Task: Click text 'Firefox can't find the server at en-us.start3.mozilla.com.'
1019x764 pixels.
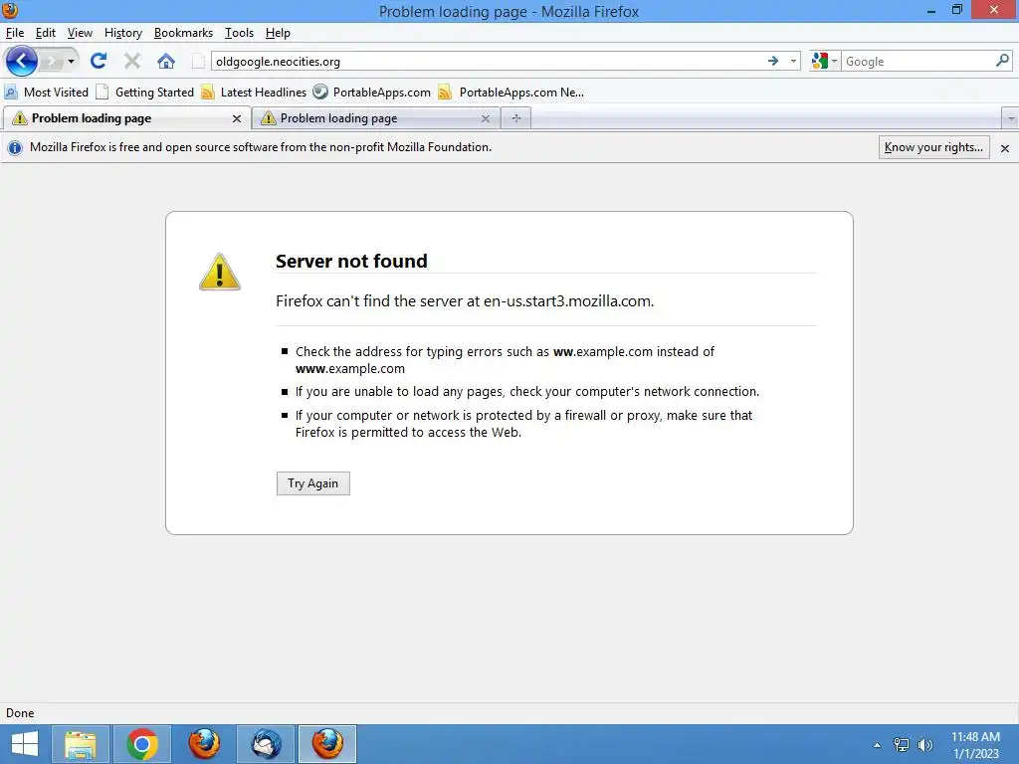Action: (x=465, y=301)
